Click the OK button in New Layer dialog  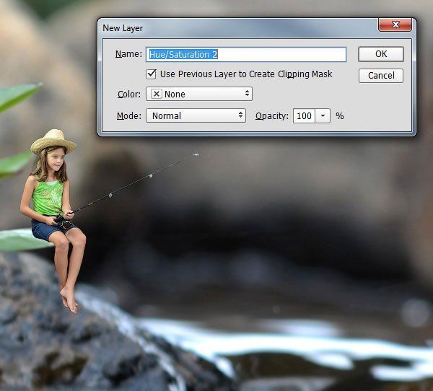click(381, 54)
